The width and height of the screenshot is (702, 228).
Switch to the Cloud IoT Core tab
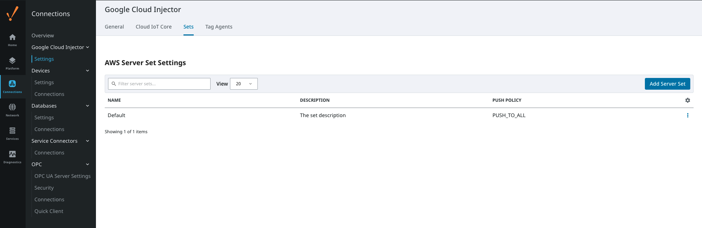153,27
